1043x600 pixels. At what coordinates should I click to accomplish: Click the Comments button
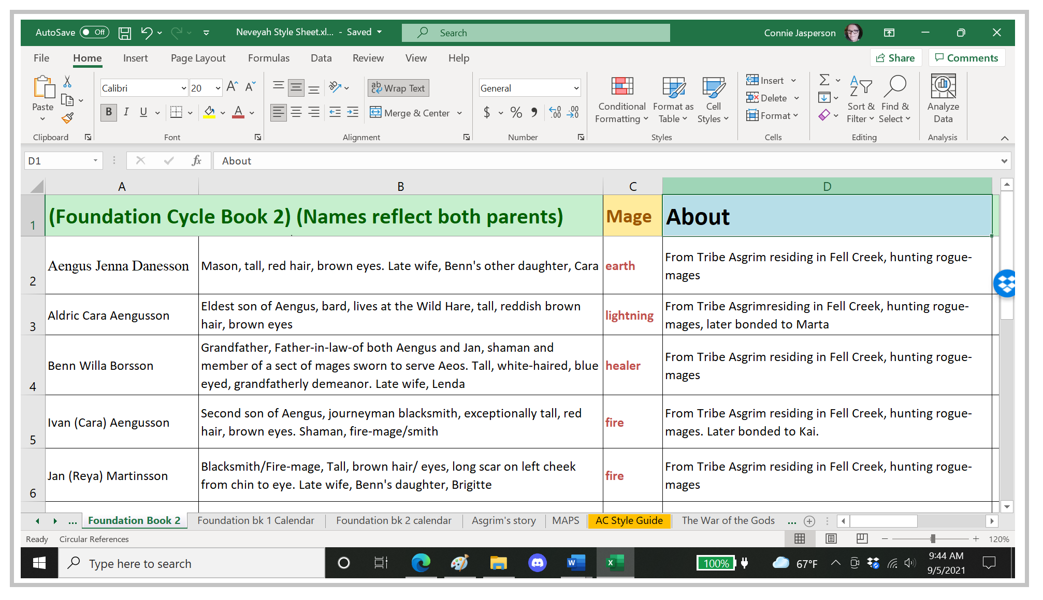966,58
